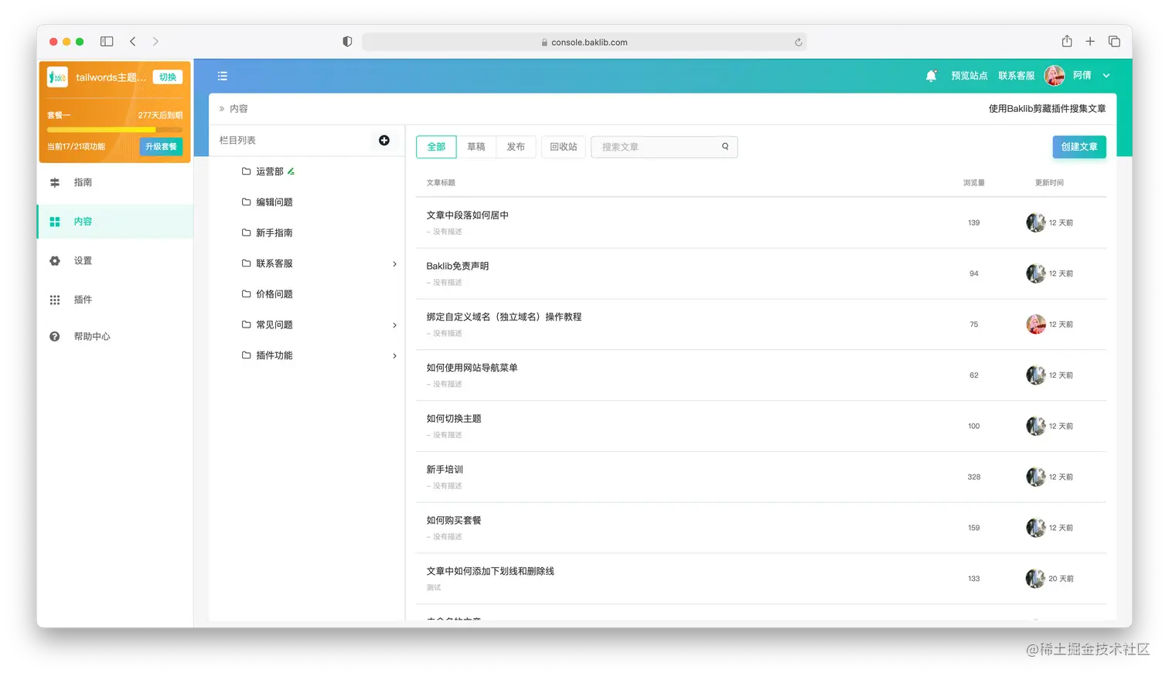
Task: Open a new tab with plus icon
Action: [1090, 42]
